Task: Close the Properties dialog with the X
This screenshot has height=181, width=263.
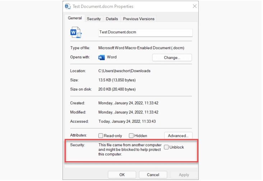Action: (195, 6)
